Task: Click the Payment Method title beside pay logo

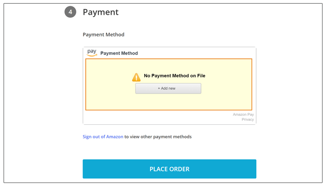Action: (119, 53)
